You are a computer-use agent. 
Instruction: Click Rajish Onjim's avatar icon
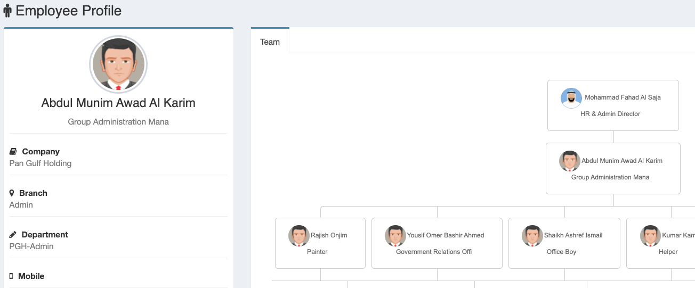pos(299,235)
